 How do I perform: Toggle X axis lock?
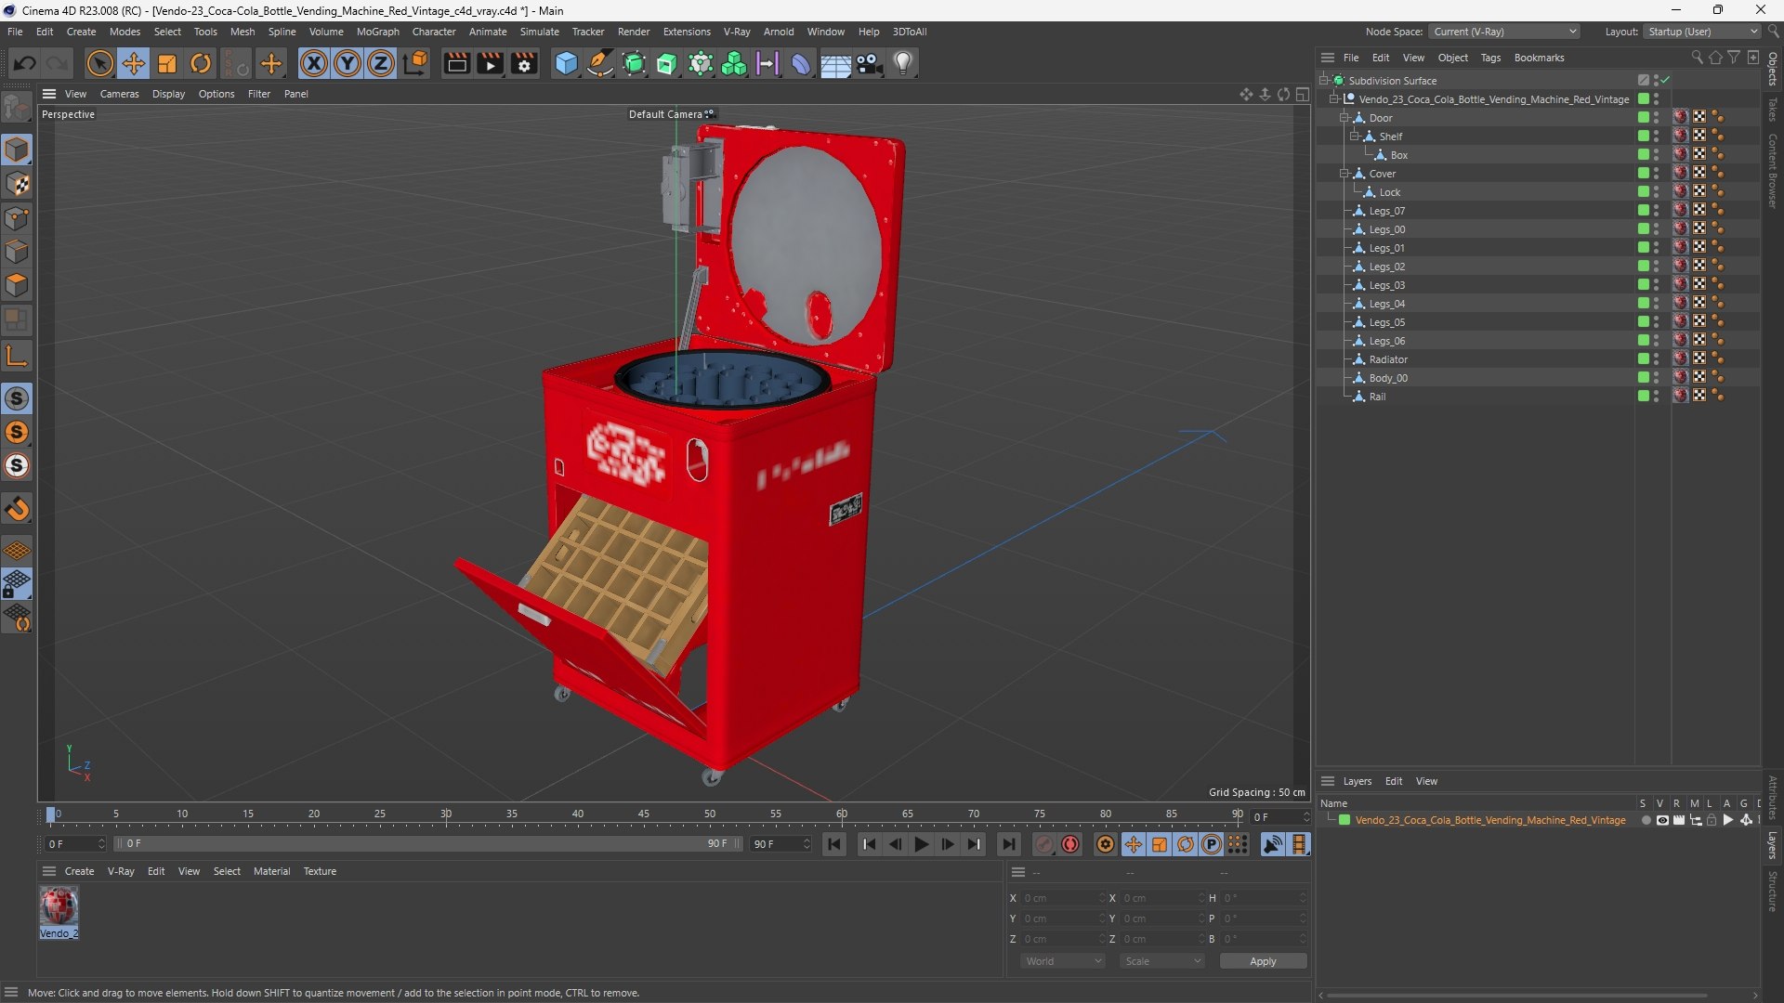click(314, 63)
